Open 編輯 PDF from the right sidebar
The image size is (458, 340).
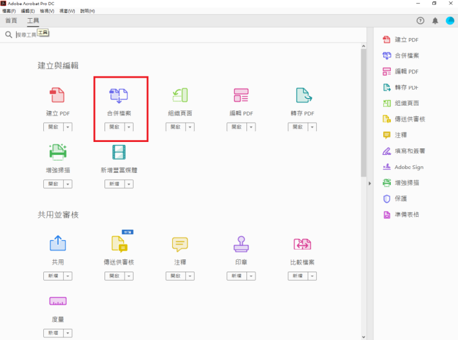click(401, 72)
